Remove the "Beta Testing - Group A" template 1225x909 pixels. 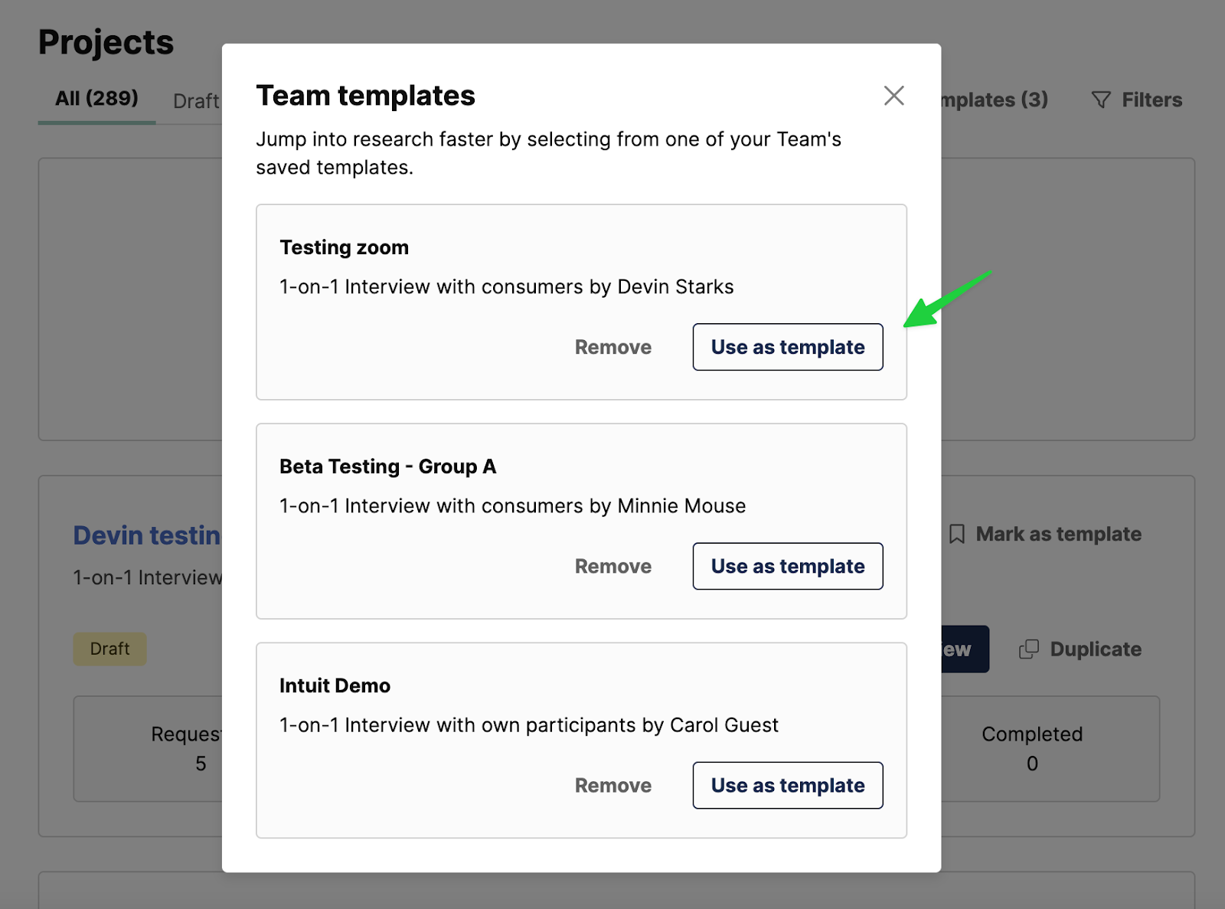612,566
